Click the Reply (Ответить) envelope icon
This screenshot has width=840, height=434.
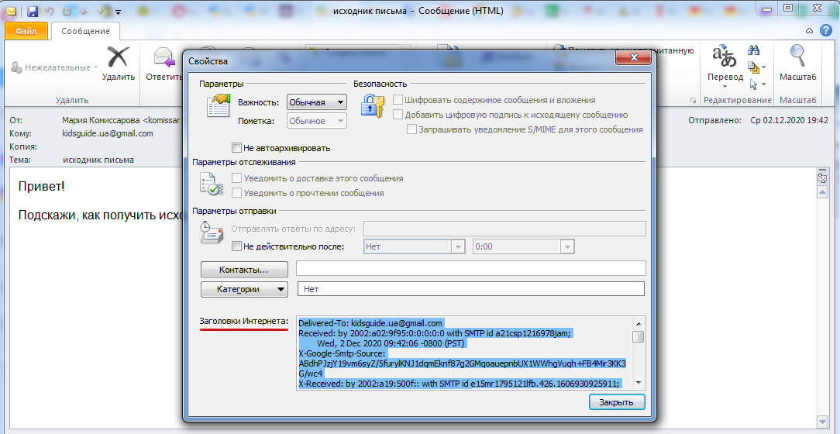pos(164,59)
